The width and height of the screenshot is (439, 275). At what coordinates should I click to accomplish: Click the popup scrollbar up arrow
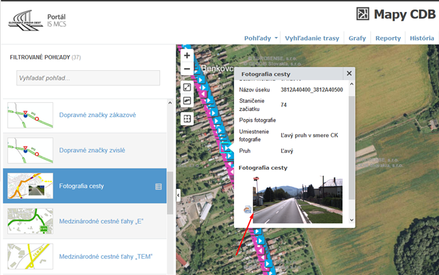pyautogui.click(x=352, y=84)
